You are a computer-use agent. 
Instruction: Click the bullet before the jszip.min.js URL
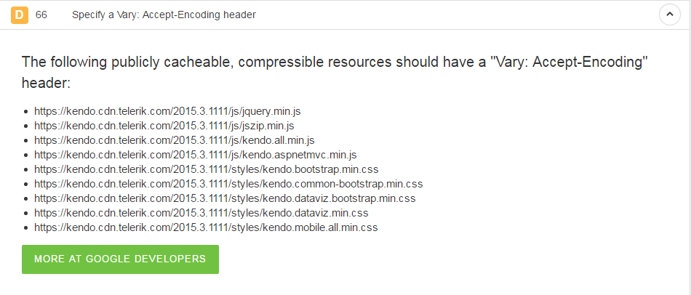(26, 126)
